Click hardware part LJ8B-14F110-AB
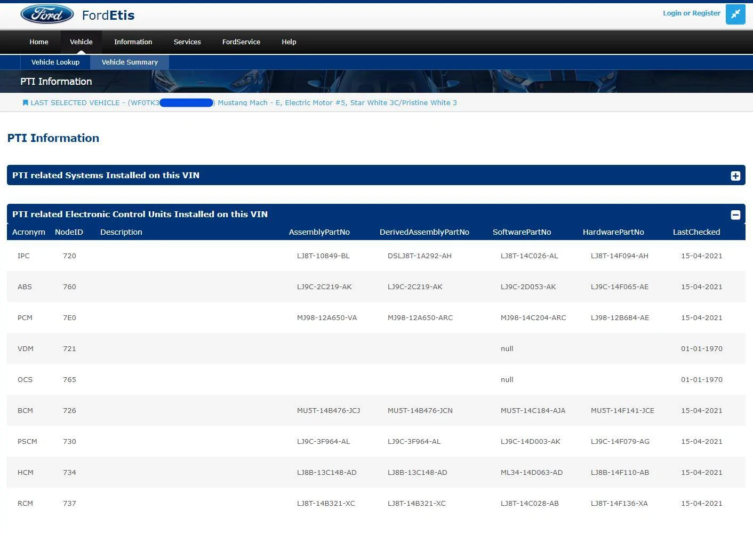 tap(620, 472)
